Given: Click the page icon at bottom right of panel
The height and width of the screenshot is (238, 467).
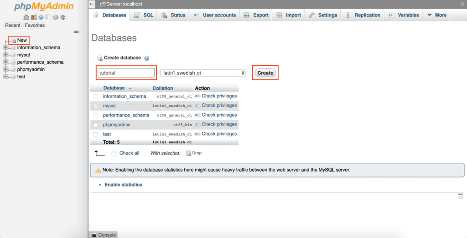Looking at the screenshot, I should [460, 196].
